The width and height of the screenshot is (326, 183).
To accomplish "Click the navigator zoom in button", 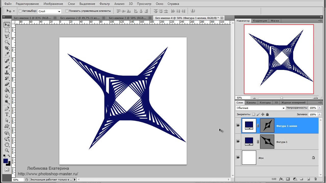I will coord(316,98).
